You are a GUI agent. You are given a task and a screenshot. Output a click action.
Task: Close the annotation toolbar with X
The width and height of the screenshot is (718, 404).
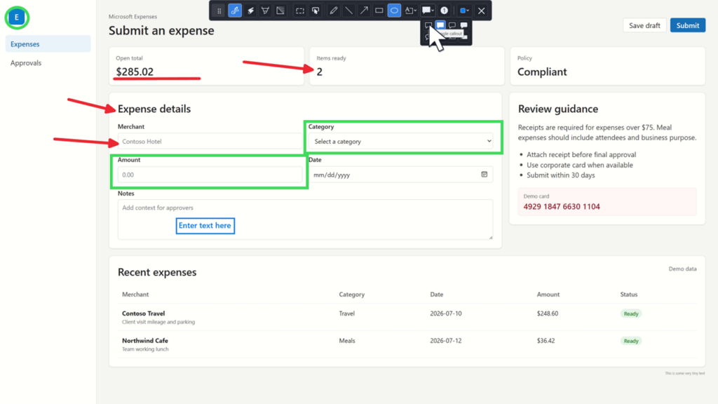[481, 11]
